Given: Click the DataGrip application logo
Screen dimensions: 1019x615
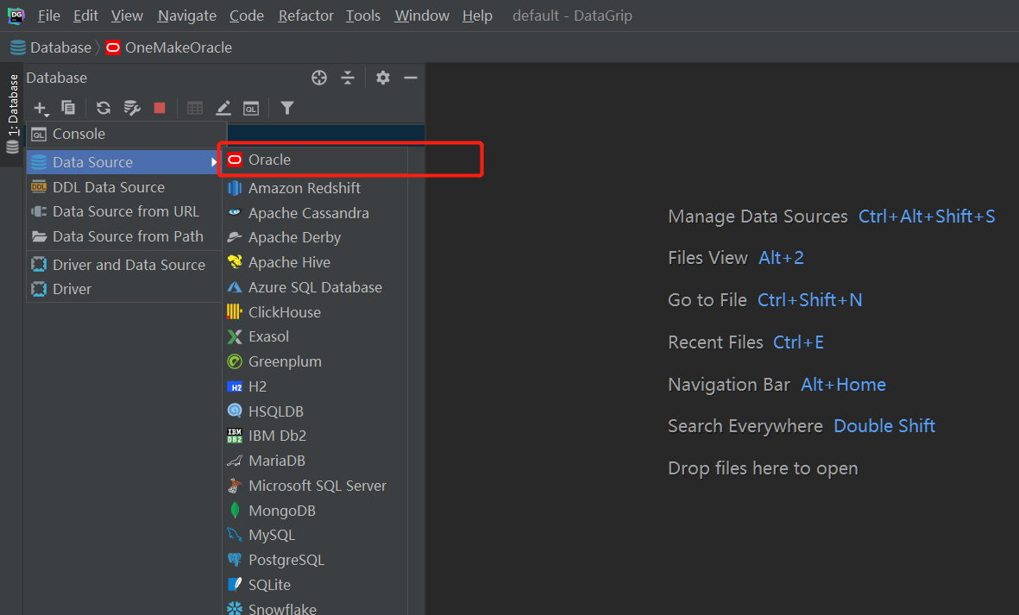Looking at the screenshot, I should pos(16,16).
